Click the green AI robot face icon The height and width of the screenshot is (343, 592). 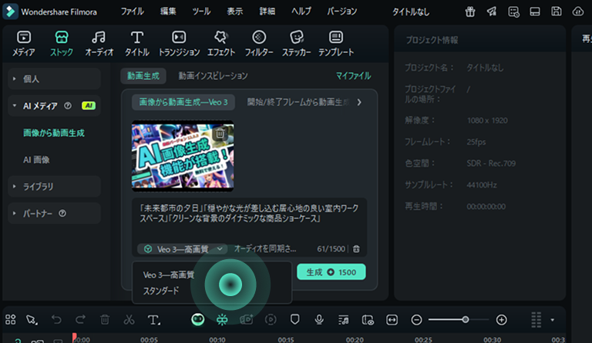(x=198, y=320)
